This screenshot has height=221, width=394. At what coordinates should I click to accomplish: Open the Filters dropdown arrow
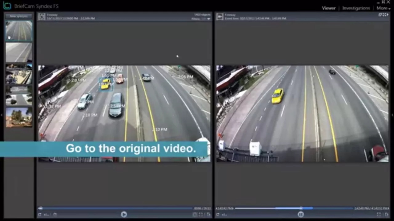coord(209,19)
